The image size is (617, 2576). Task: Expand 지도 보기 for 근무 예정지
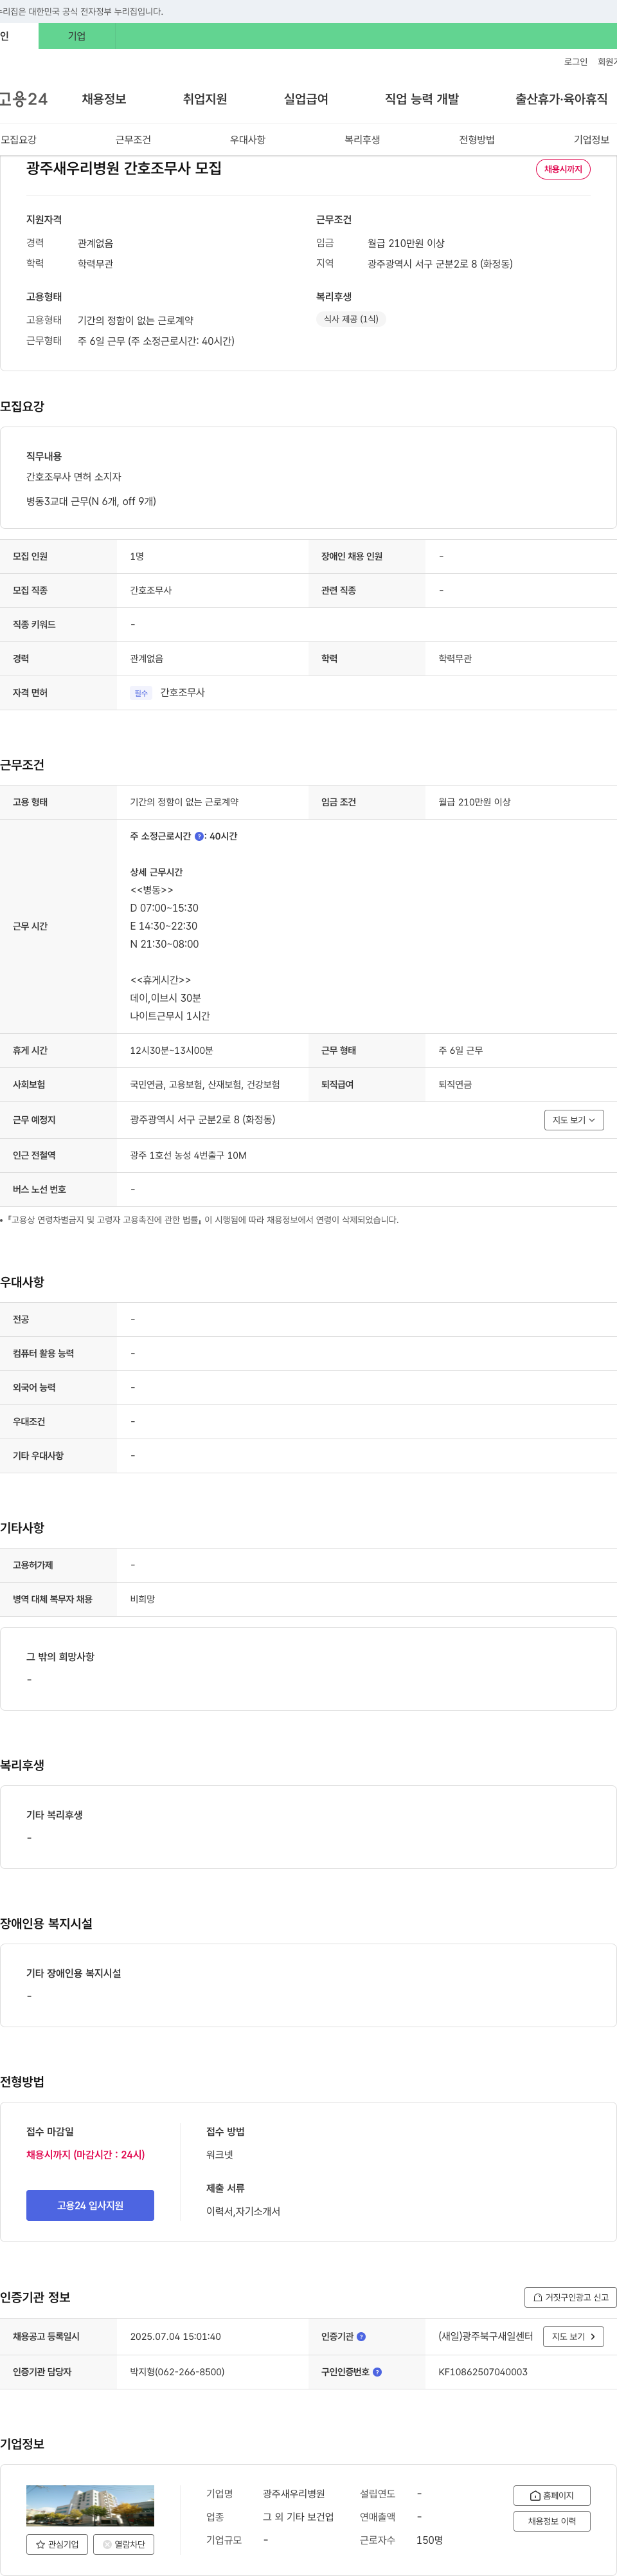click(574, 1120)
